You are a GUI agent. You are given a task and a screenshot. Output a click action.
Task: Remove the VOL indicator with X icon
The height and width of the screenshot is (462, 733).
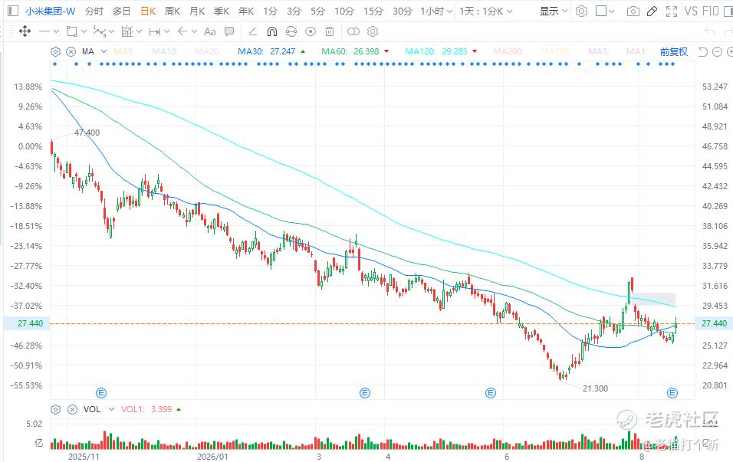73,409
